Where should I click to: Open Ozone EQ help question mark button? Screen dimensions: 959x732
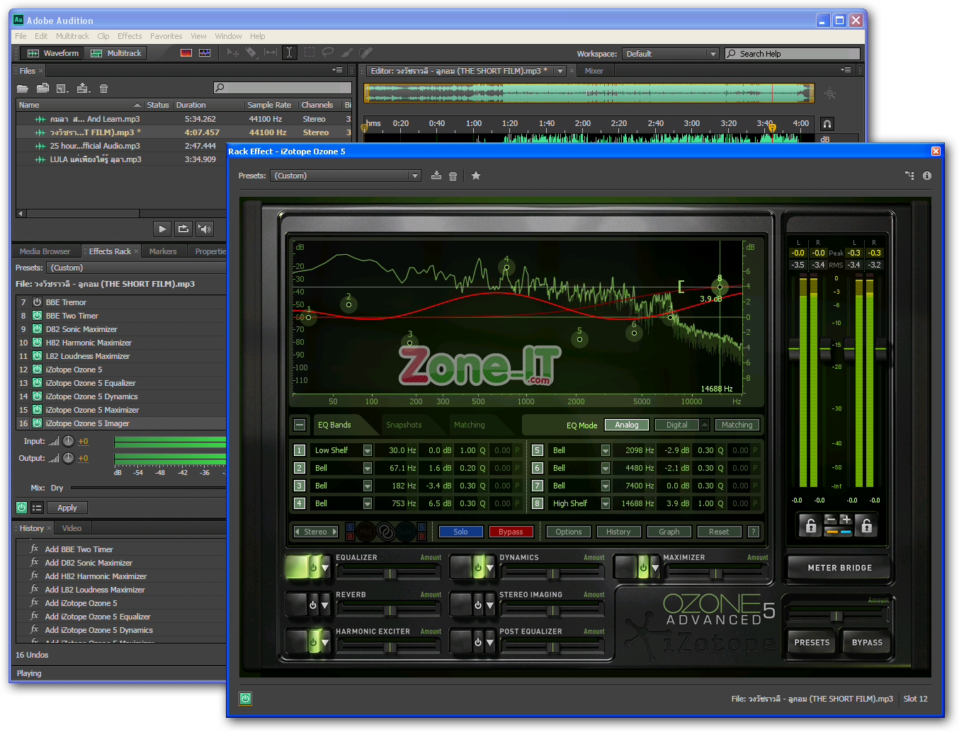[x=754, y=532]
